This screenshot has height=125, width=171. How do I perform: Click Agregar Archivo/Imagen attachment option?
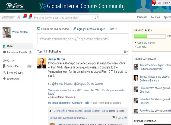click(89, 29)
